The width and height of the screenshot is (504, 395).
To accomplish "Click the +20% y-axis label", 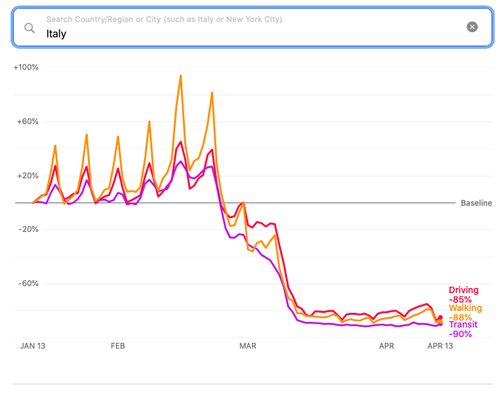I will pos(28,175).
